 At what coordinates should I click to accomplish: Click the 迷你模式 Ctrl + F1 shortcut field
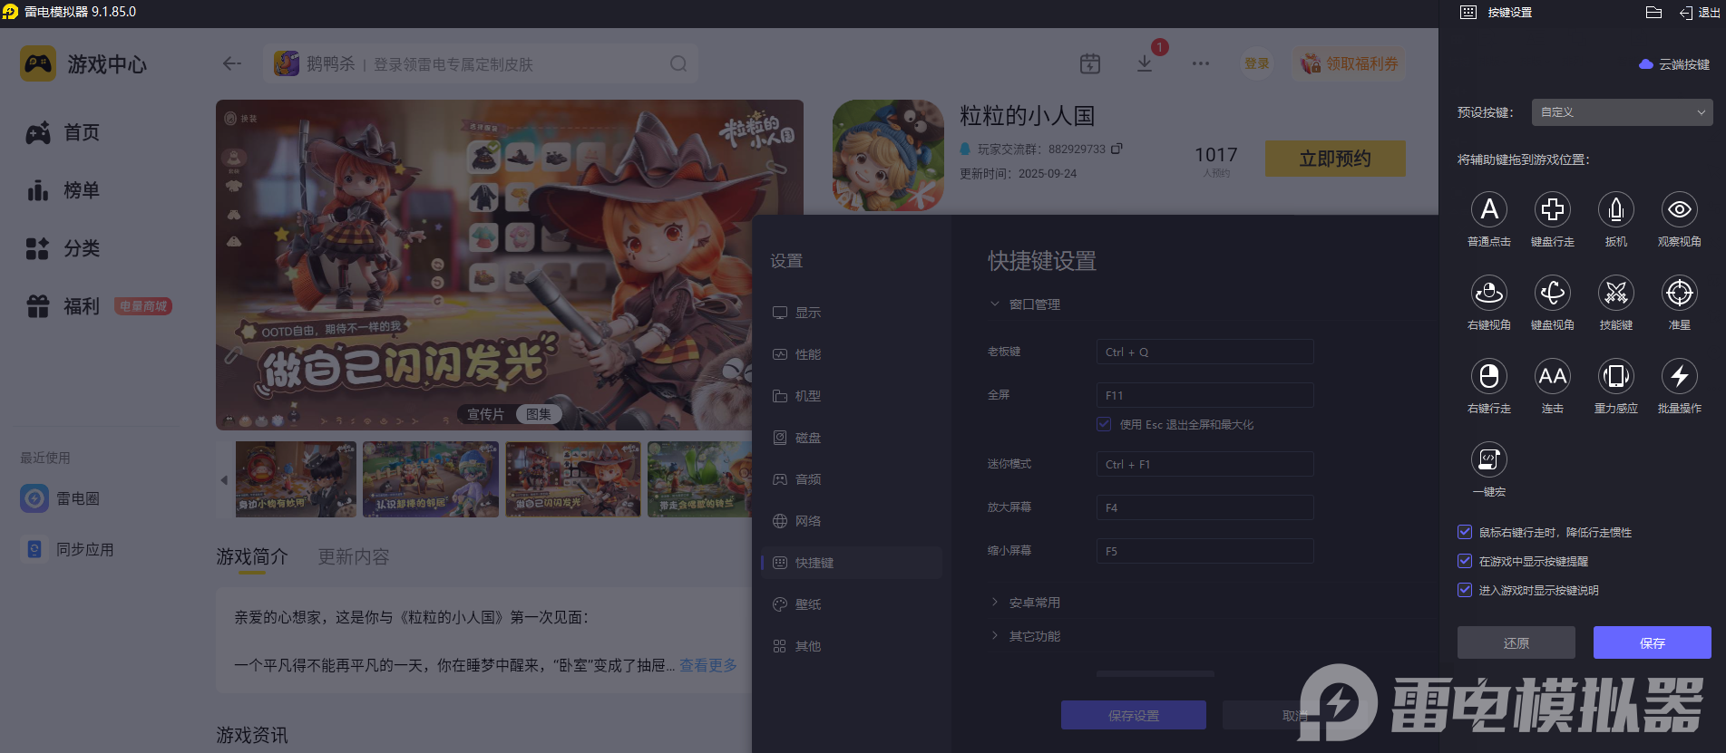tap(1204, 464)
